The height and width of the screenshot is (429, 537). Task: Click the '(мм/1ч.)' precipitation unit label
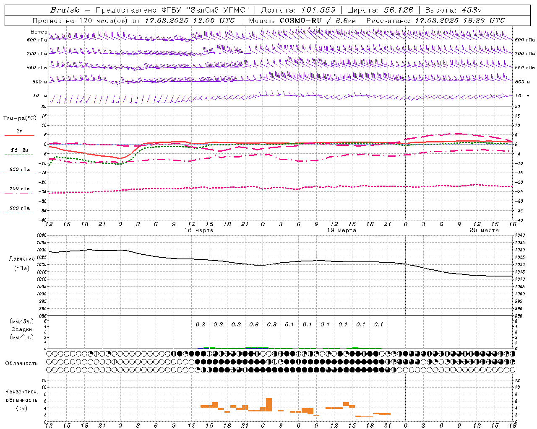click(22, 337)
